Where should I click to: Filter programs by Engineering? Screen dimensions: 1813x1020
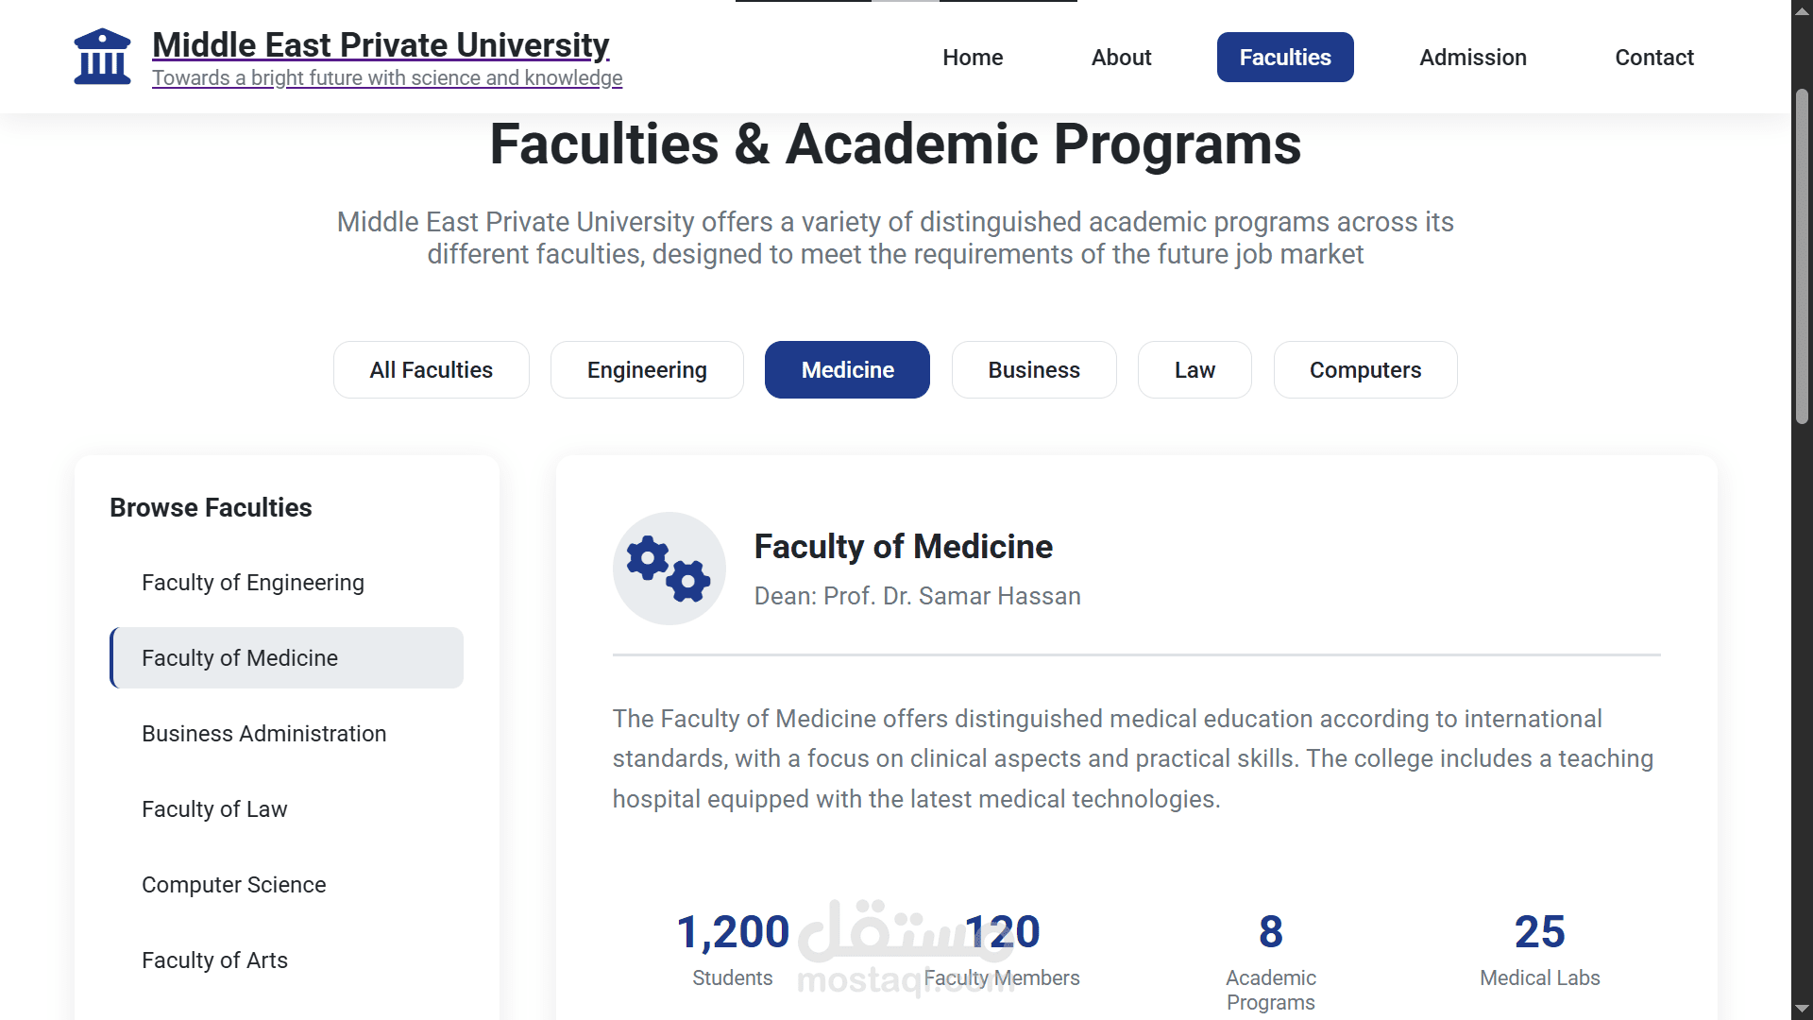click(647, 370)
